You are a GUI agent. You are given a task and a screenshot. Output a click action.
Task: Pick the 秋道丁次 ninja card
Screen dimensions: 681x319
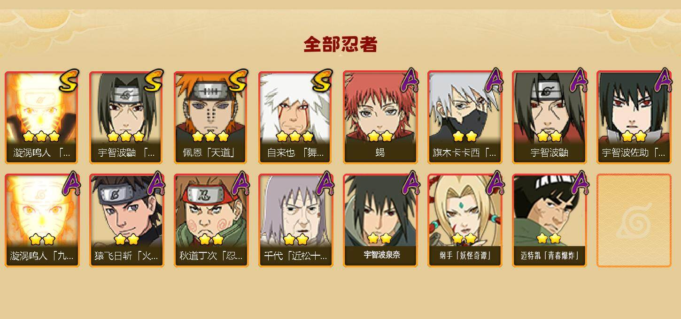point(211,220)
